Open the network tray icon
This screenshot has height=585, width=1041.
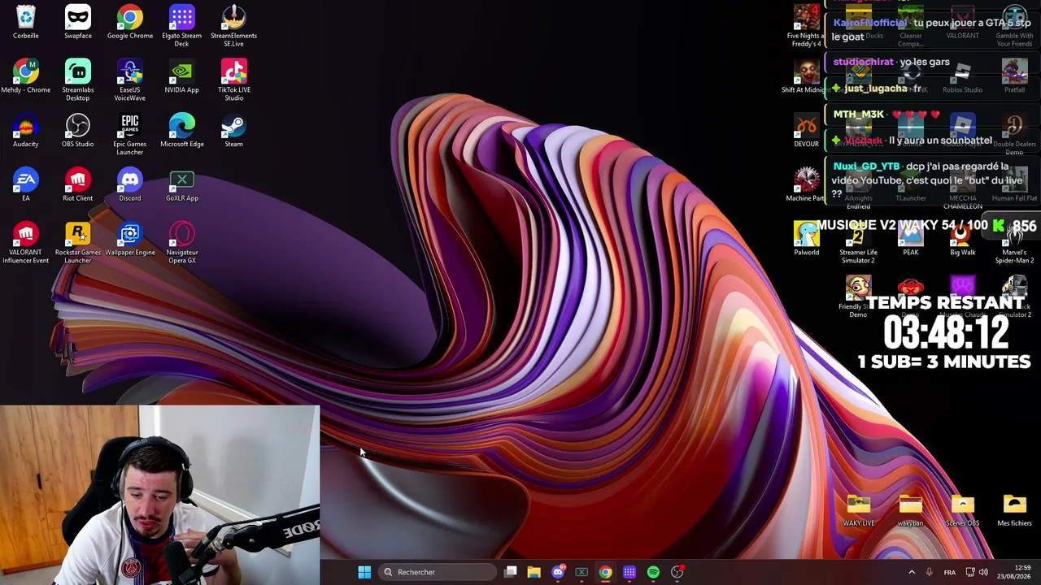pyautogui.click(x=970, y=572)
